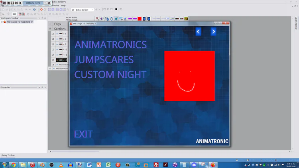Click the zoom magnifier icon

[x=3, y=14]
